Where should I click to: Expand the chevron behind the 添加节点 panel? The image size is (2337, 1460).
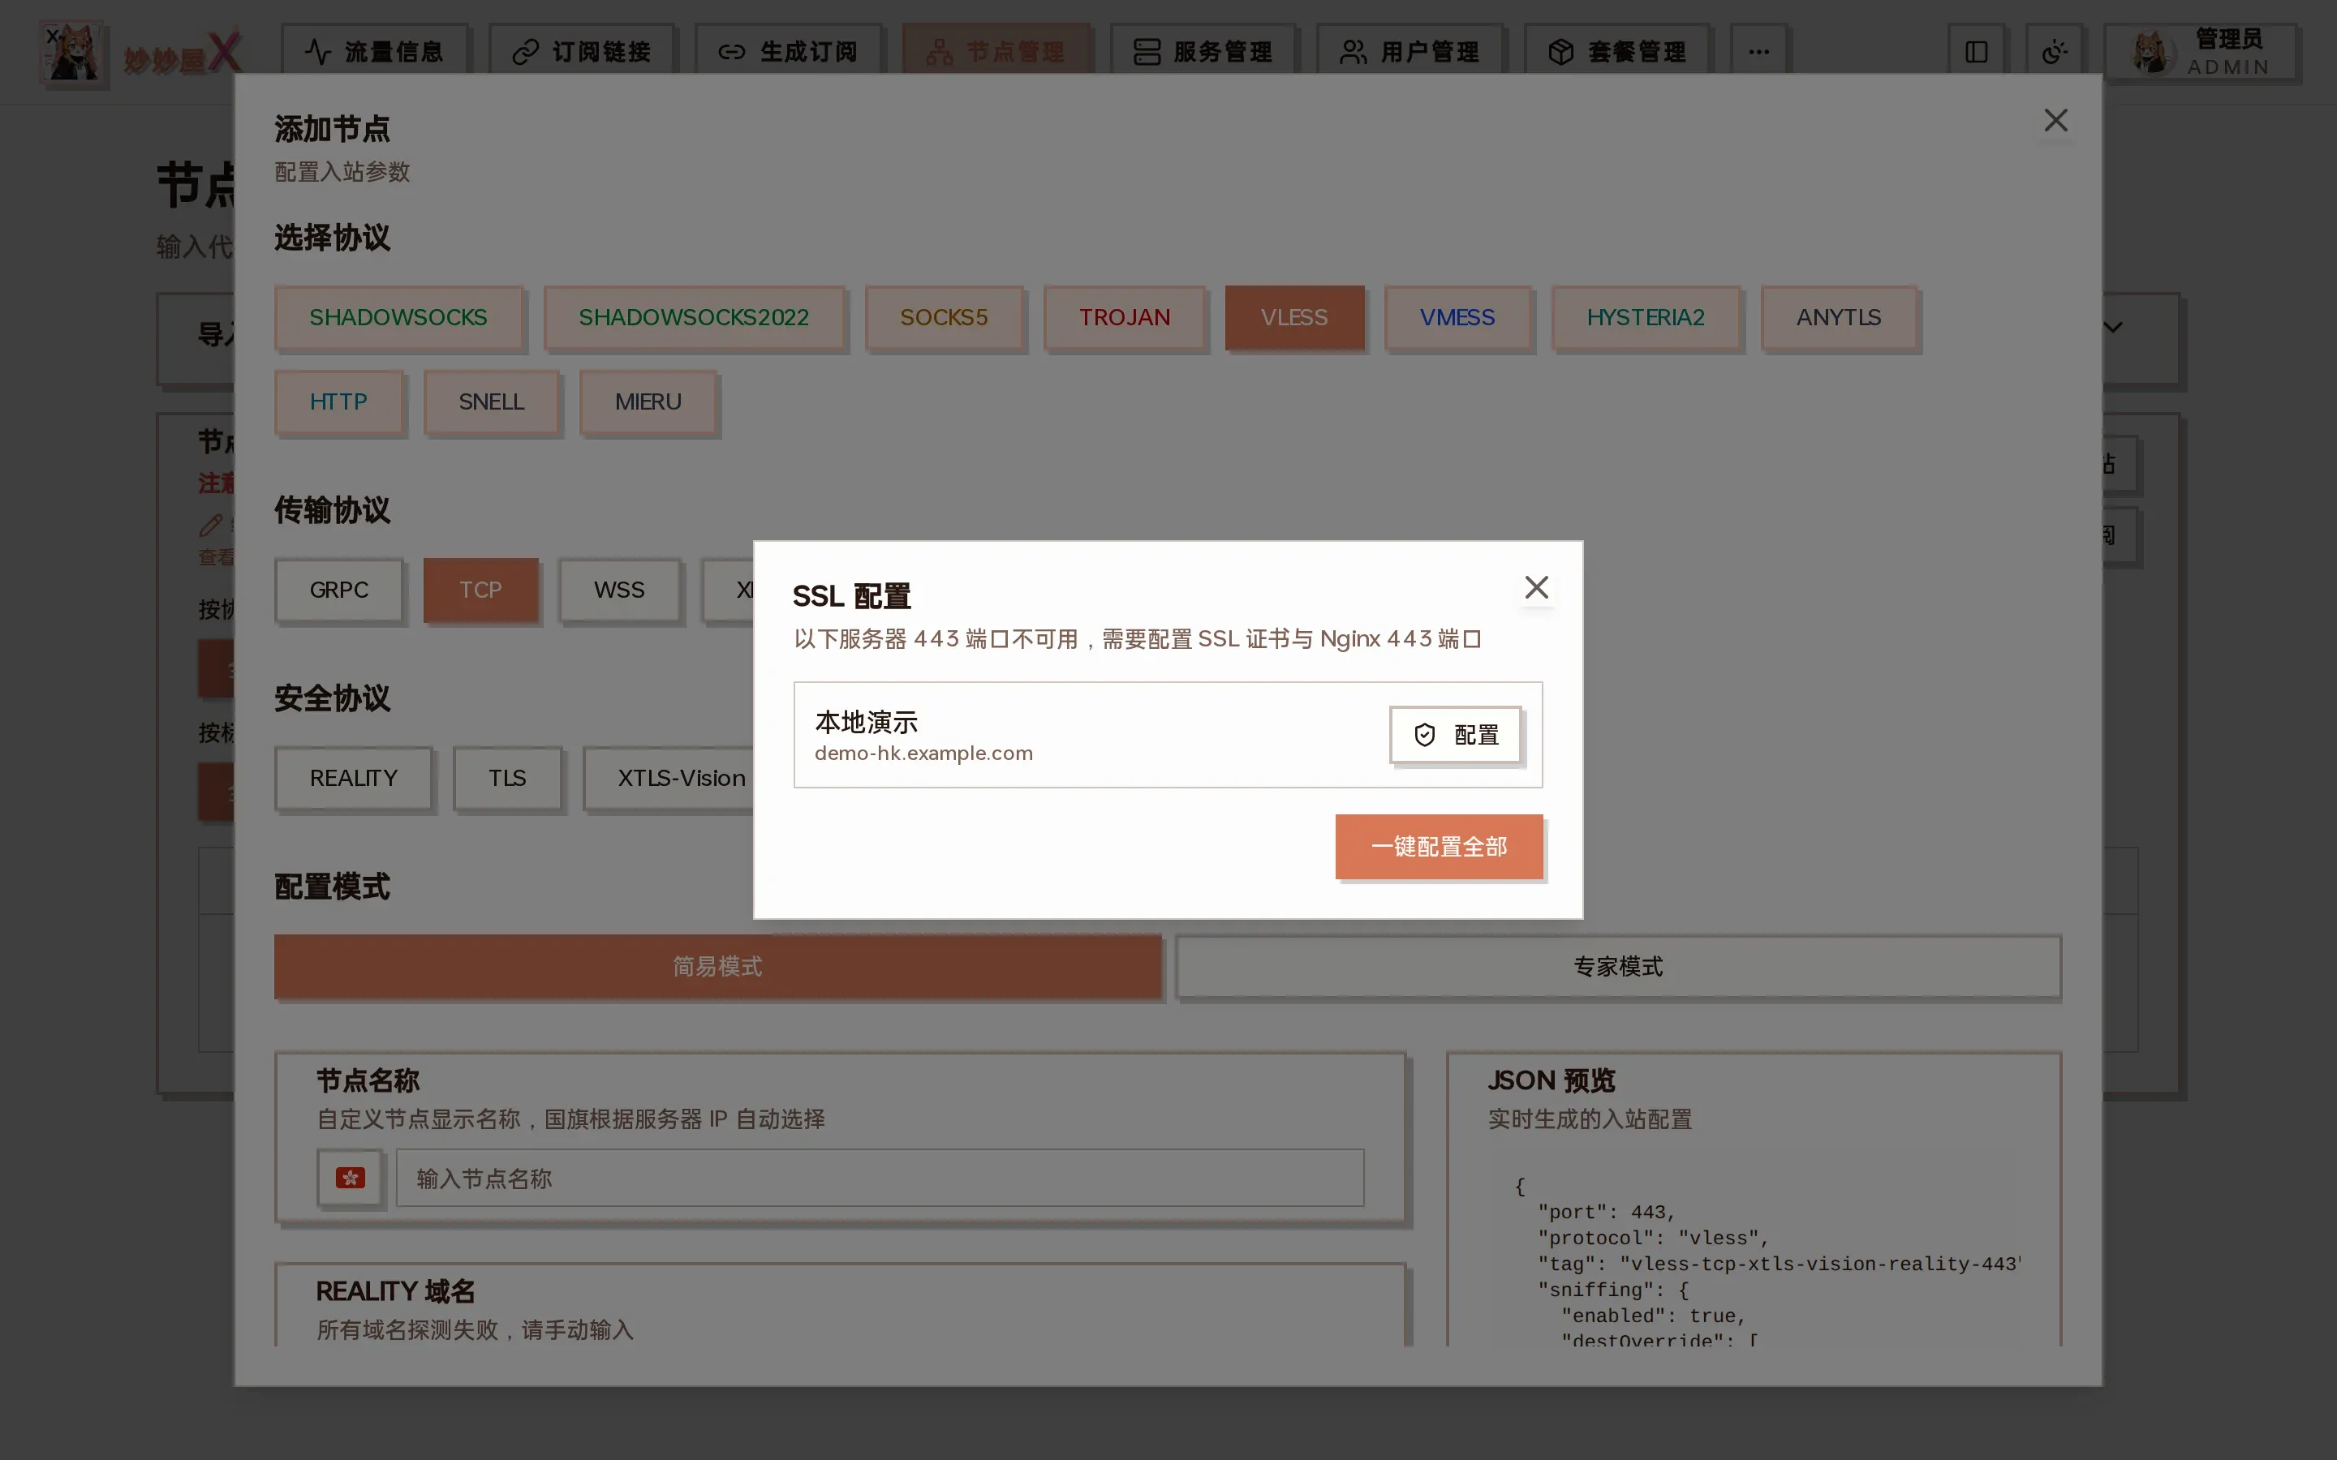[x=2113, y=328]
